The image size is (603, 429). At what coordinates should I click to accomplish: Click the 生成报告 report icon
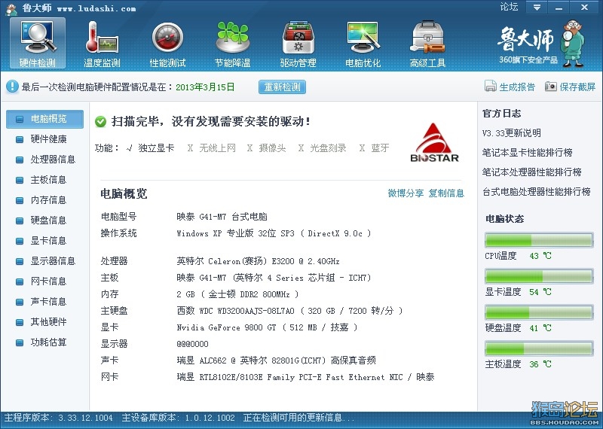pyautogui.click(x=491, y=87)
